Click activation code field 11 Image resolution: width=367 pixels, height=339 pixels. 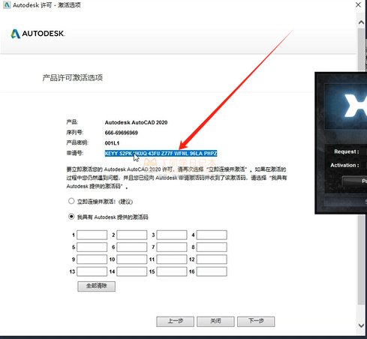pyautogui.click(x=172, y=259)
